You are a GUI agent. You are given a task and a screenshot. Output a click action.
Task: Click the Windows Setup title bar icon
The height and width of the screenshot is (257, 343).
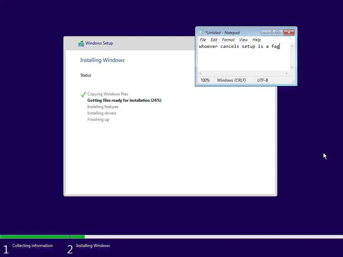click(x=81, y=43)
